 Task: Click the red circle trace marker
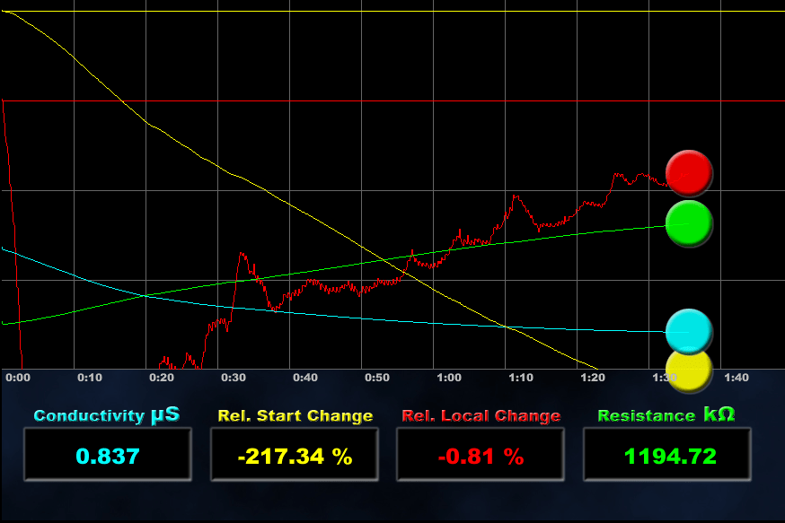point(689,173)
